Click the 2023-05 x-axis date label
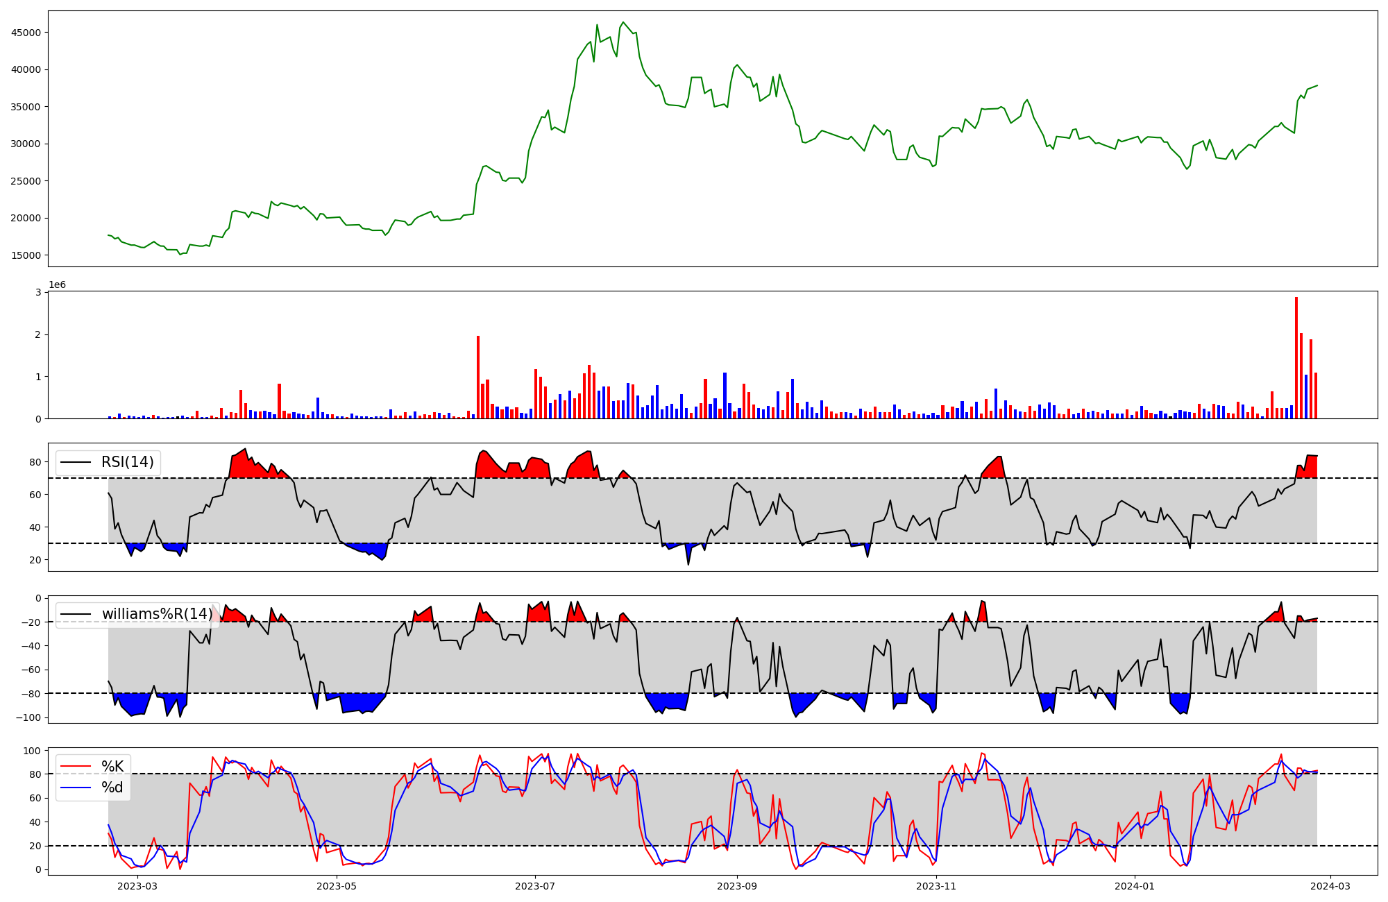The image size is (1388, 902). 337,886
